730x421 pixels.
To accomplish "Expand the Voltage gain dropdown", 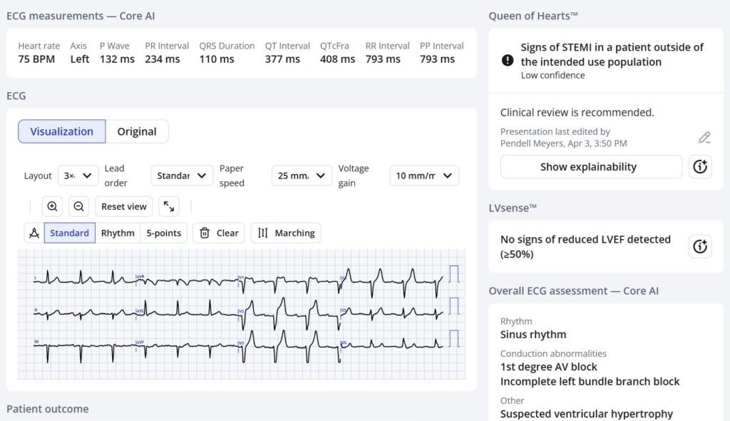I will click(423, 176).
